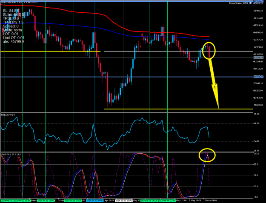Viewport: 266px width, 203px height.
Task: Click the MouseScalper_ETH expert name label
Action: tap(238, 3)
